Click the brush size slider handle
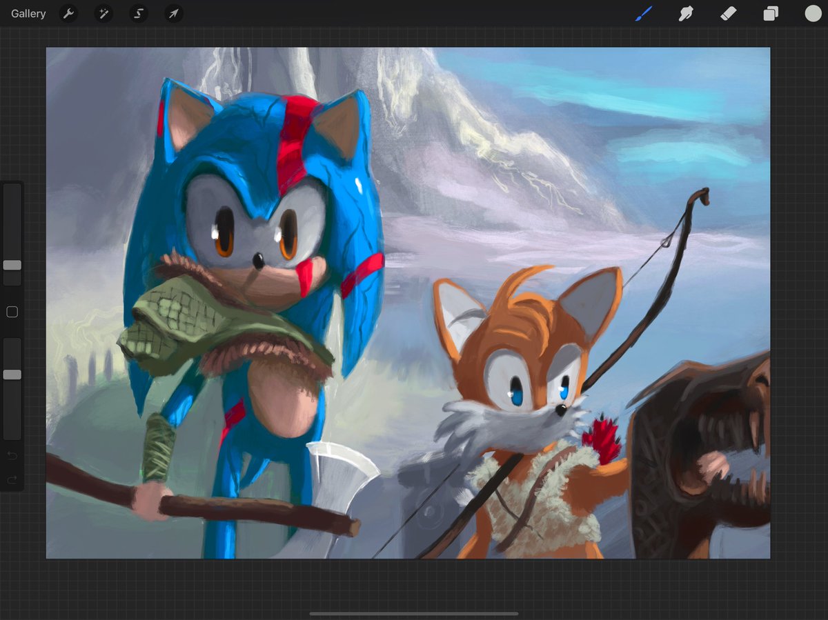 coord(12,265)
